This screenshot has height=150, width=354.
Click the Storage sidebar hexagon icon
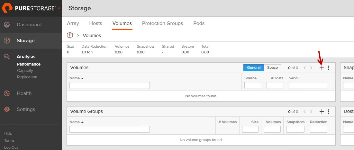(7, 41)
